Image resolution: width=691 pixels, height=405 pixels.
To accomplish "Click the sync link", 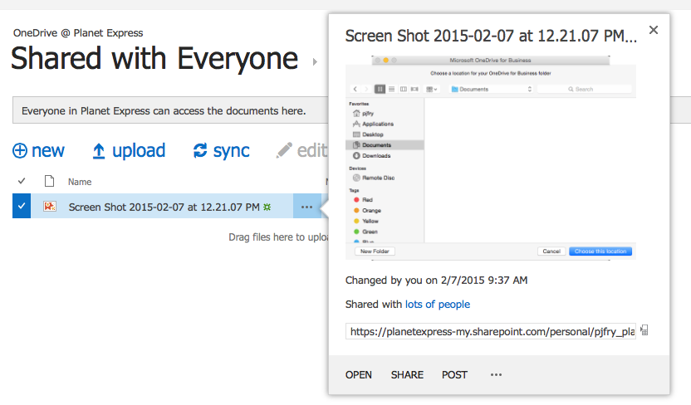I will [x=232, y=150].
